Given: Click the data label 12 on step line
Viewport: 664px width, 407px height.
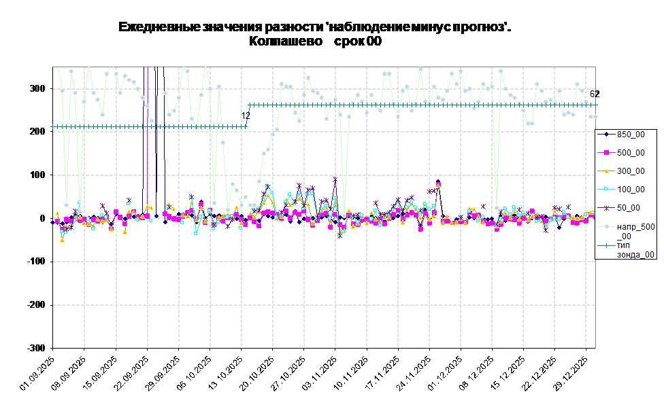Looking at the screenshot, I should click(246, 116).
